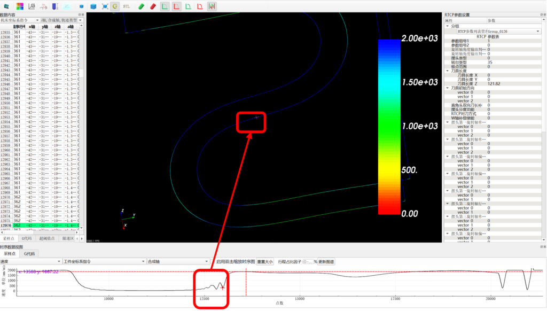Image resolution: width=547 pixels, height=311 pixels.
Task: Open the rainbow color map icon
Action: [x=20, y=6]
